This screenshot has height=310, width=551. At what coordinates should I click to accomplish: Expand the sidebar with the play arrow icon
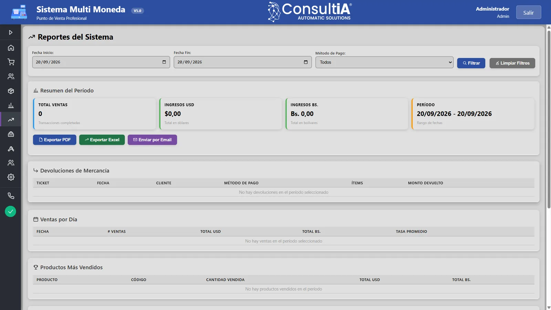tap(11, 32)
